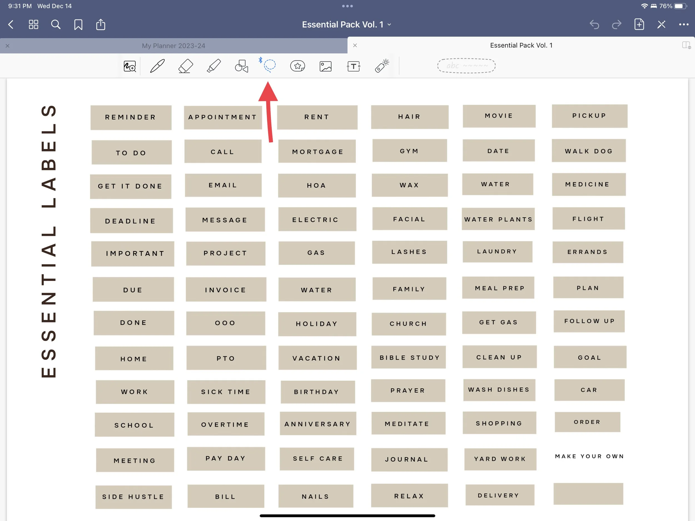Open the three-dot More options menu
The height and width of the screenshot is (521, 695).
tap(683, 24)
